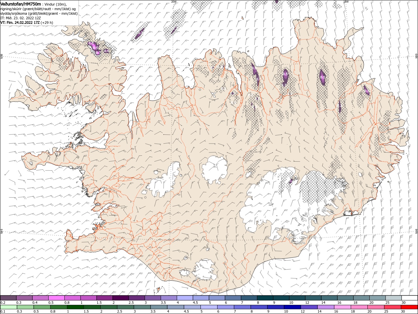Click the Veðurstofan/HM750m title text
This screenshot has height=314, width=418.
(21, 4)
